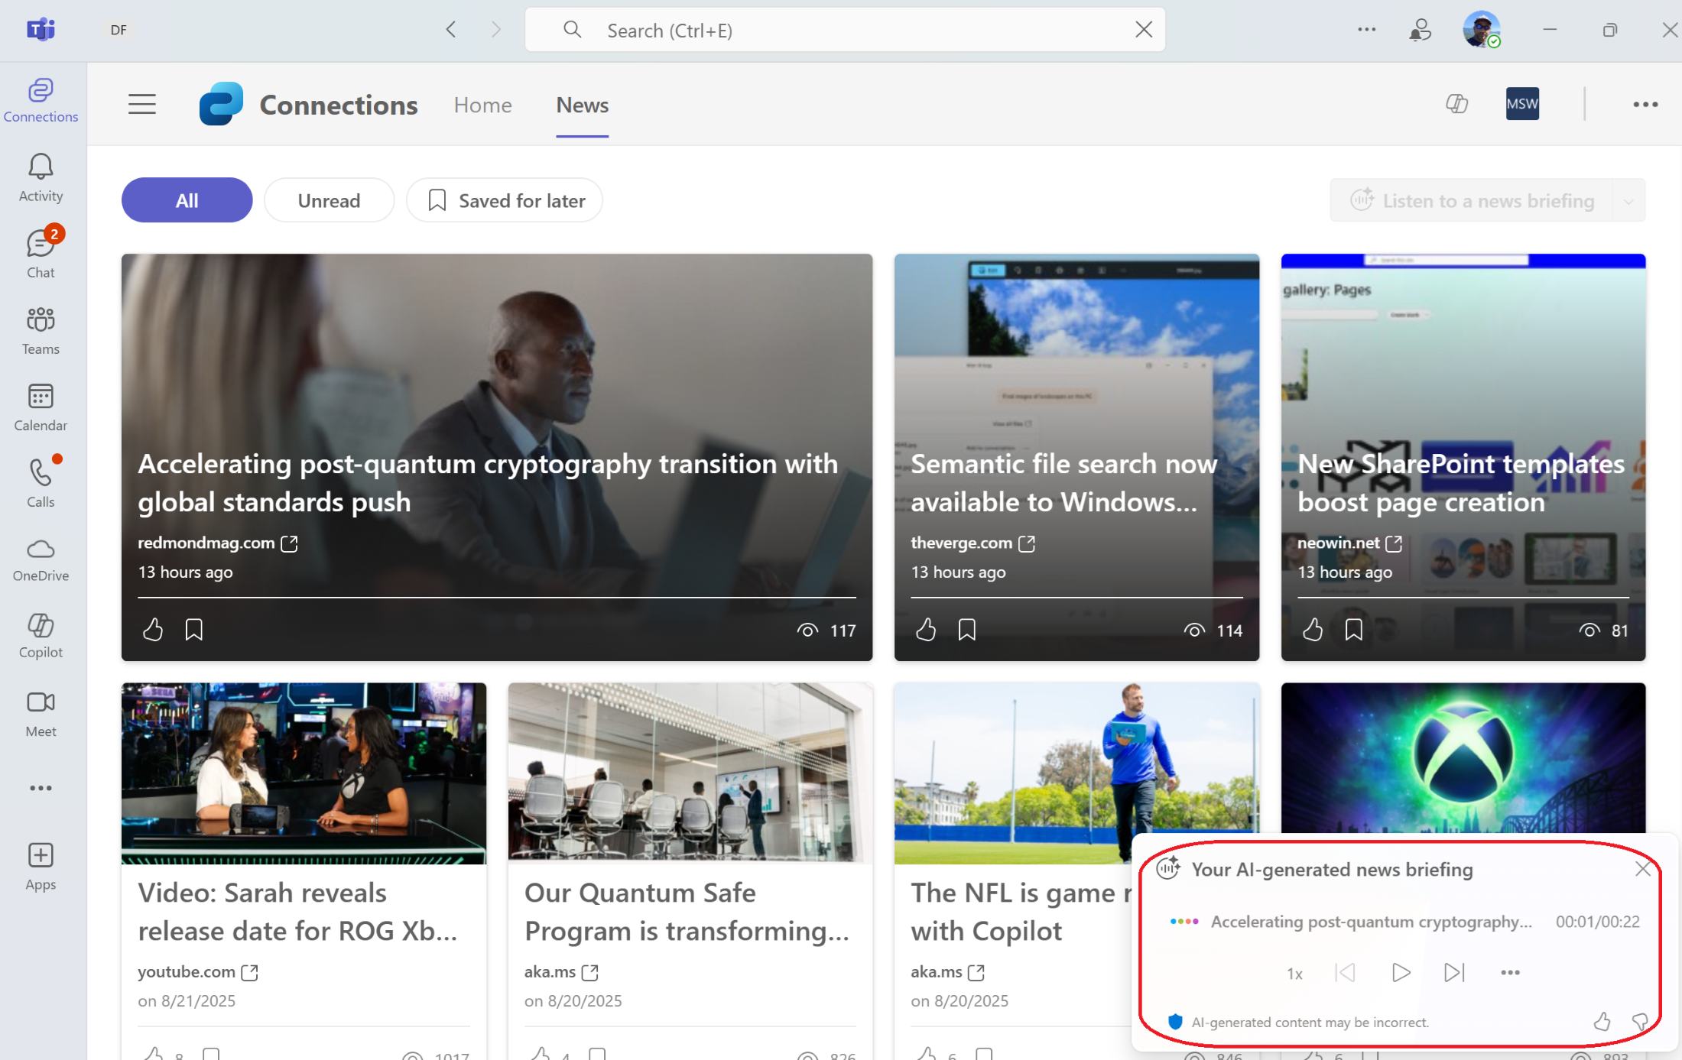Thumbs up the AI news briefing
The height and width of the screenshot is (1060, 1682).
(x=1602, y=1021)
